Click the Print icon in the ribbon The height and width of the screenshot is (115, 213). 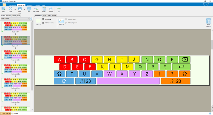point(29,10)
